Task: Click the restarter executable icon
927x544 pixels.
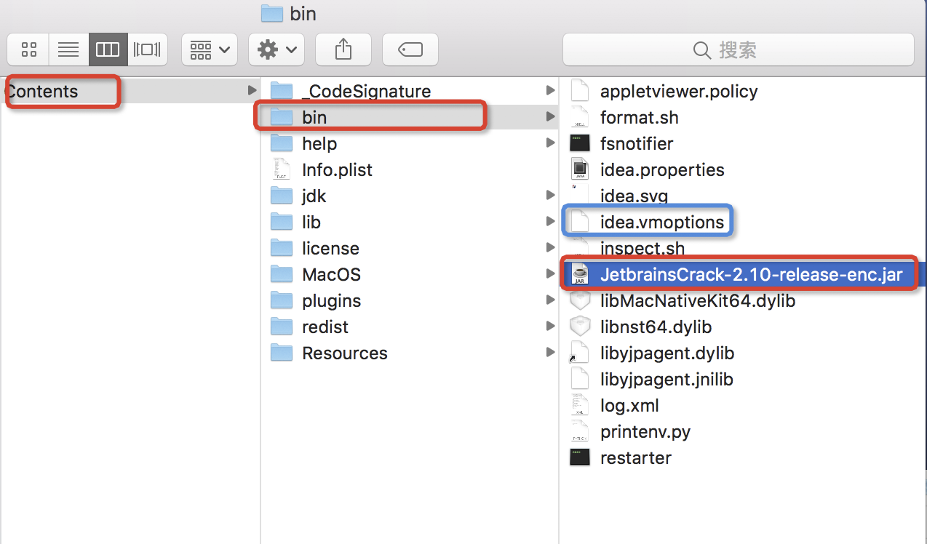Action: (x=580, y=457)
